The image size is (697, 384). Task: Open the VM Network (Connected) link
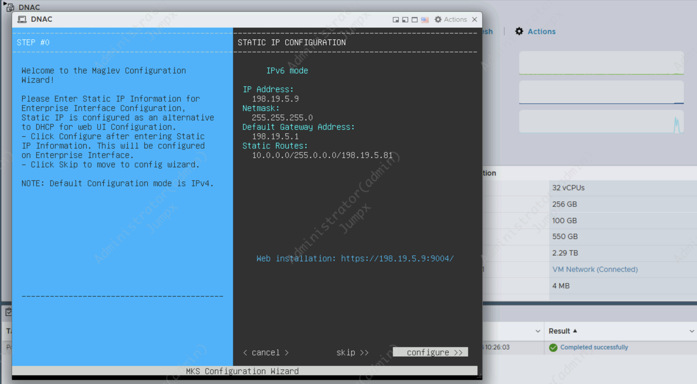pos(595,269)
